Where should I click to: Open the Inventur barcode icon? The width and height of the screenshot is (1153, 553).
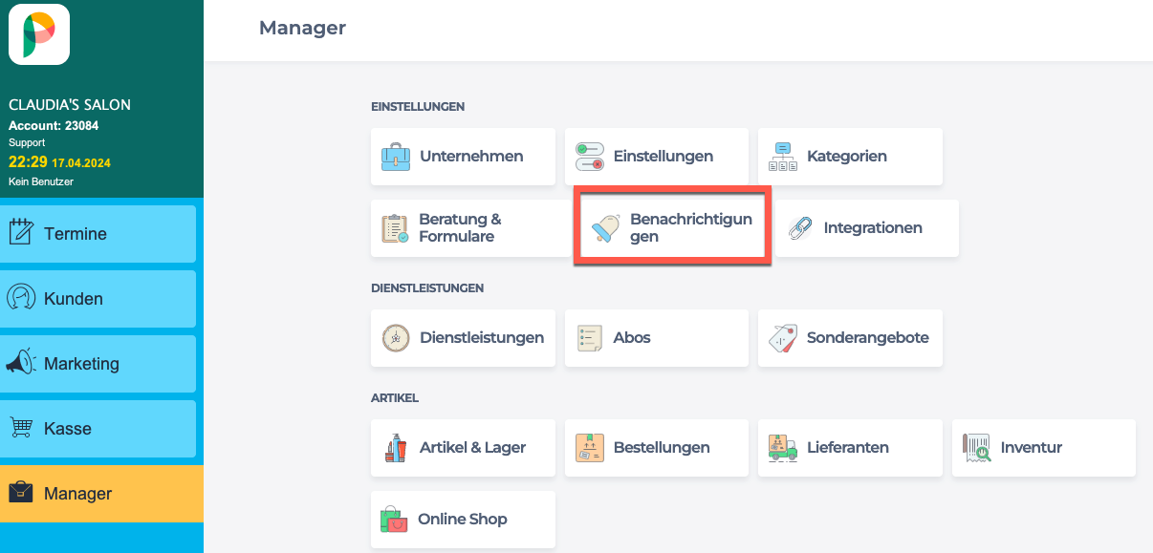click(977, 448)
